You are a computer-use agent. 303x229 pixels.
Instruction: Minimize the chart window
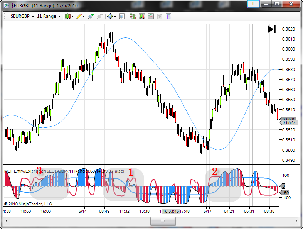[266, 4]
